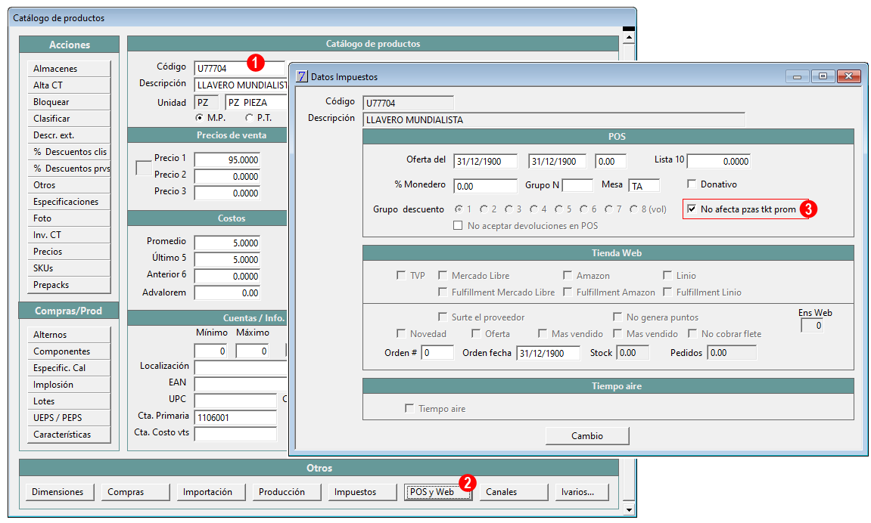Viewport: 871px width, 523px height.
Task: Click the Compras button in Otros
Action: [x=135, y=492]
